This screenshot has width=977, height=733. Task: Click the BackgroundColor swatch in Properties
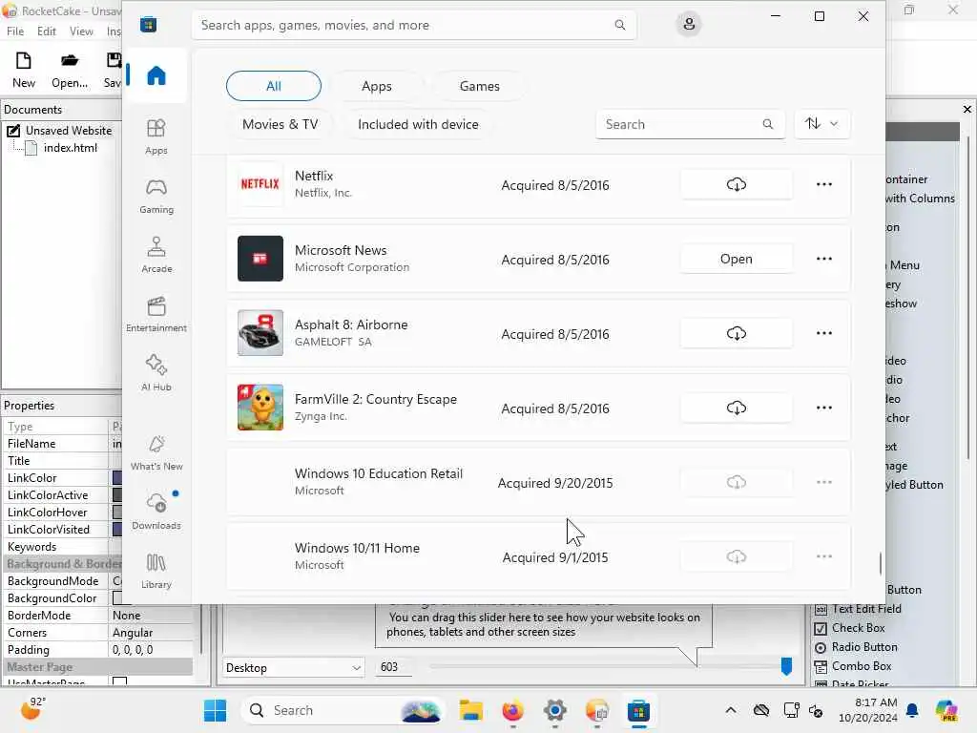(x=118, y=598)
